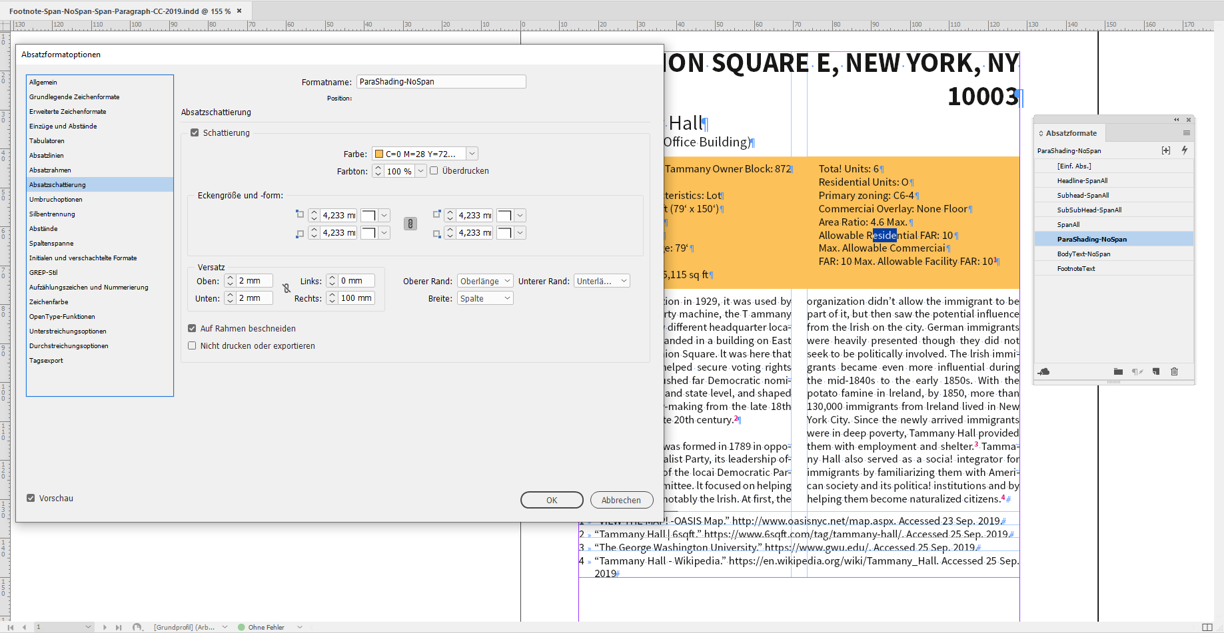Create a new style group folder
The width and height of the screenshot is (1224, 633).
click(1118, 371)
